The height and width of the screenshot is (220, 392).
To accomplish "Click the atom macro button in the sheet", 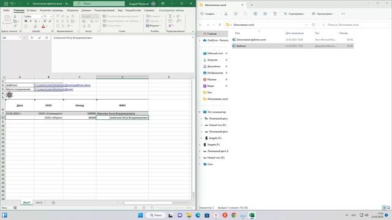I will [9, 95].
